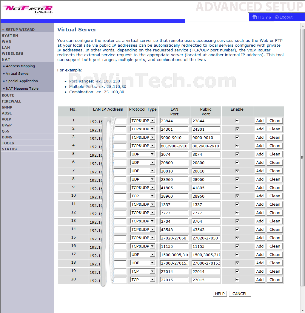Open the TOOLS menu section
305x313 pixels.
pos(8,143)
